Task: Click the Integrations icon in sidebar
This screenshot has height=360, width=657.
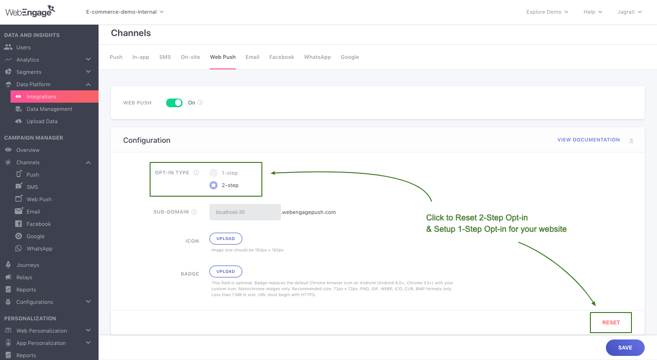Action: coord(18,96)
